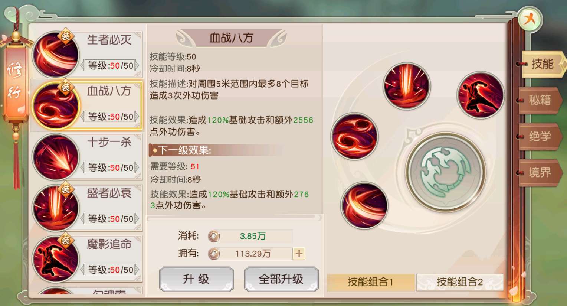567x306 pixels.
Task: Click right arrow of 生者必灭 level
Action: pyautogui.click(x=137, y=66)
